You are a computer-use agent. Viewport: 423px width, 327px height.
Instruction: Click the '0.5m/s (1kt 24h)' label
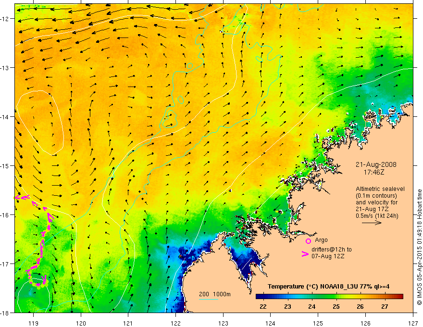(x=377, y=216)
